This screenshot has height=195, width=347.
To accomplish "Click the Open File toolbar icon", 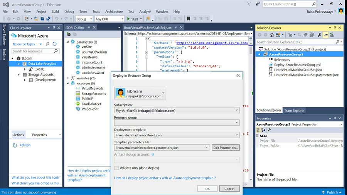I will pos(36,19).
